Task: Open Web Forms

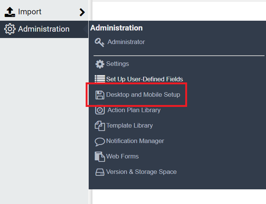Action: pyautogui.click(x=122, y=156)
